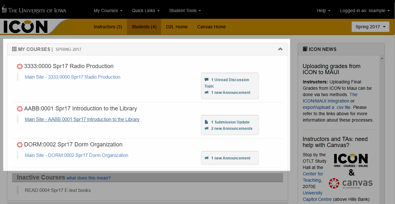Click 1 new Announcement for Dorm Organization
Image resolution: width=395 pixels, height=204 pixels.
(231, 158)
